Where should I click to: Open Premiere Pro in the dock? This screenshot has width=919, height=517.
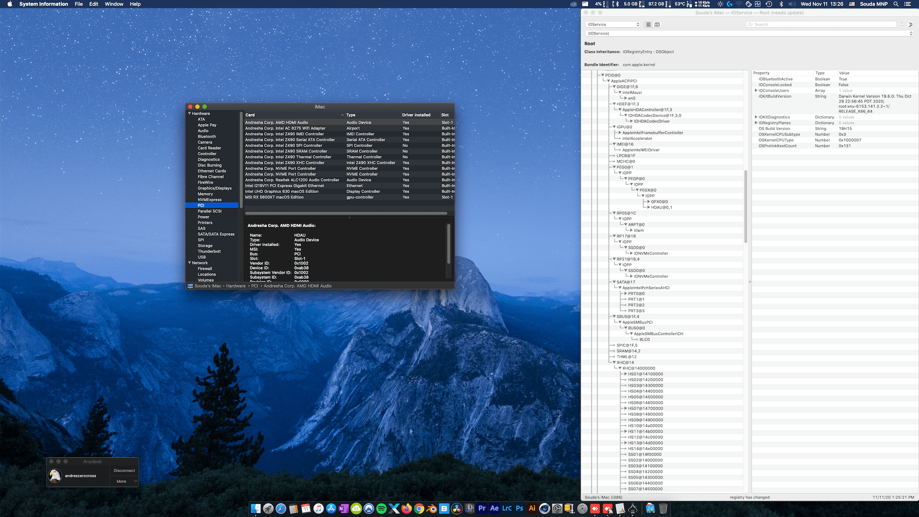point(482,508)
